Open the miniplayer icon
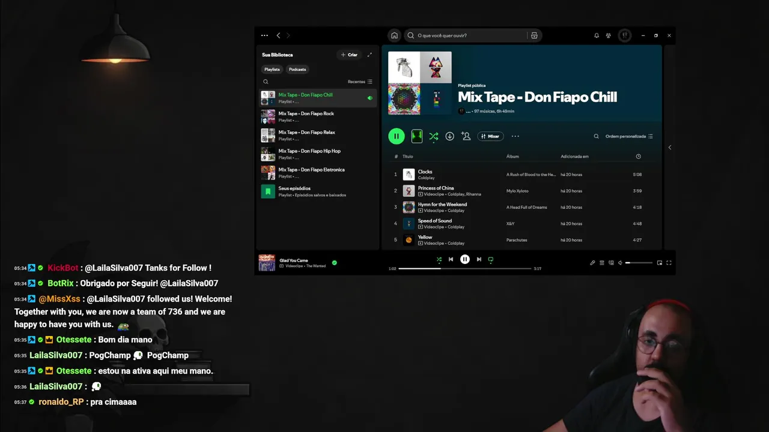Image resolution: width=769 pixels, height=432 pixels. pos(660,263)
